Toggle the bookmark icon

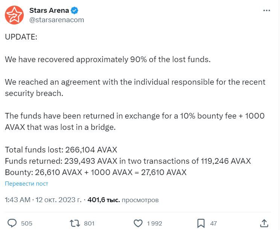(x=201, y=223)
